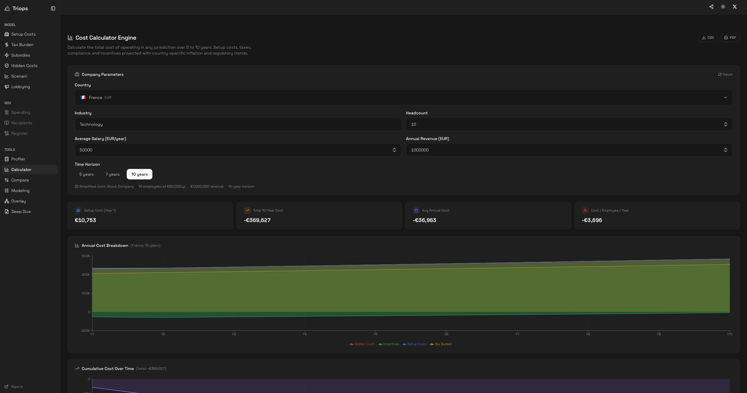Image resolution: width=747 pixels, height=393 pixels.
Task: Toggle light/dark theme sun icon
Action: tap(723, 7)
